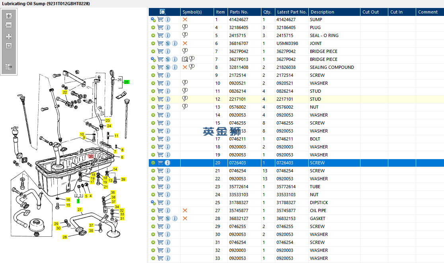Zoom out of the parts diagram
Image resolution: width=444 pixels, height=263 pixels.
click(9, 25)
